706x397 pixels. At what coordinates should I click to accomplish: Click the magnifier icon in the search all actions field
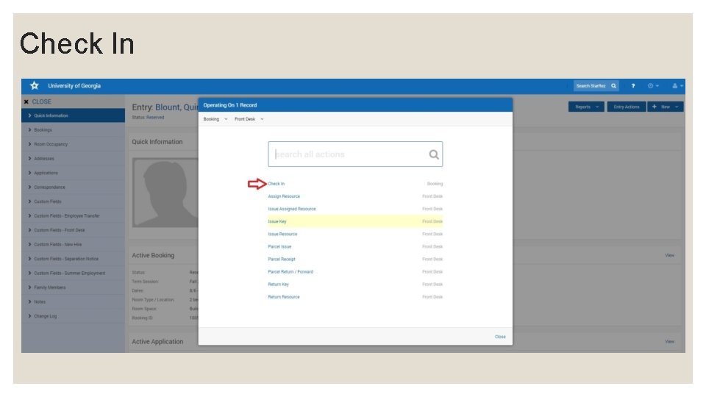click(434, 154)
